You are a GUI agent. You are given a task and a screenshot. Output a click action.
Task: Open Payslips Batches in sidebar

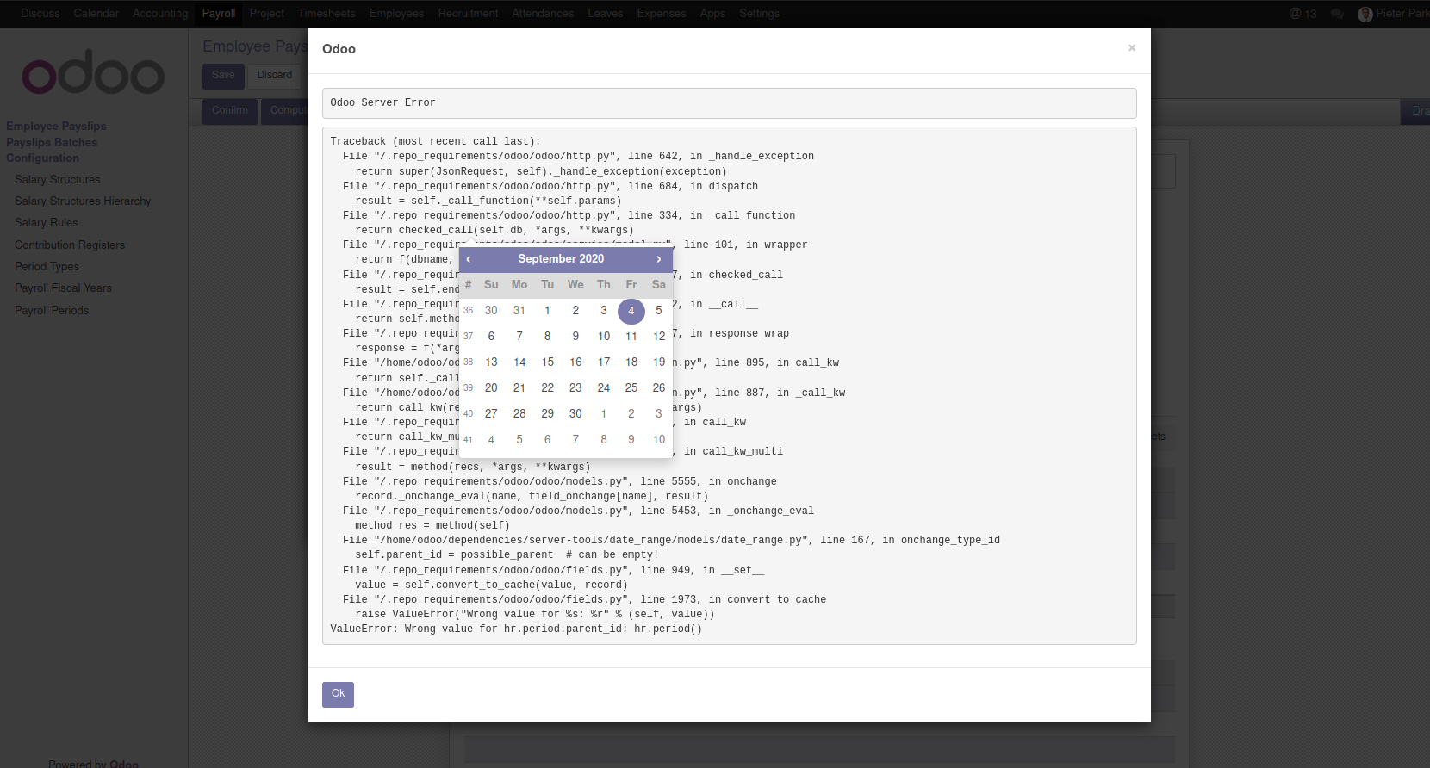tap(52, 143)
